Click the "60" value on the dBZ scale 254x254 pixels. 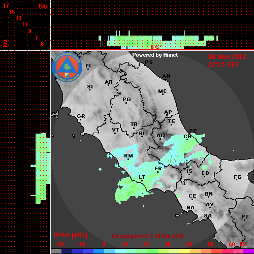[232, 244]
